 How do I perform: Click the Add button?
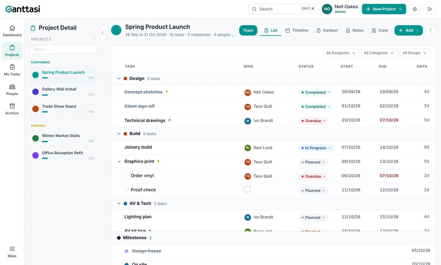click(408, 30)
